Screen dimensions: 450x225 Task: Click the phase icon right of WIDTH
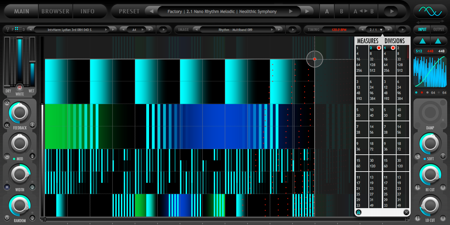coord(32,187)
